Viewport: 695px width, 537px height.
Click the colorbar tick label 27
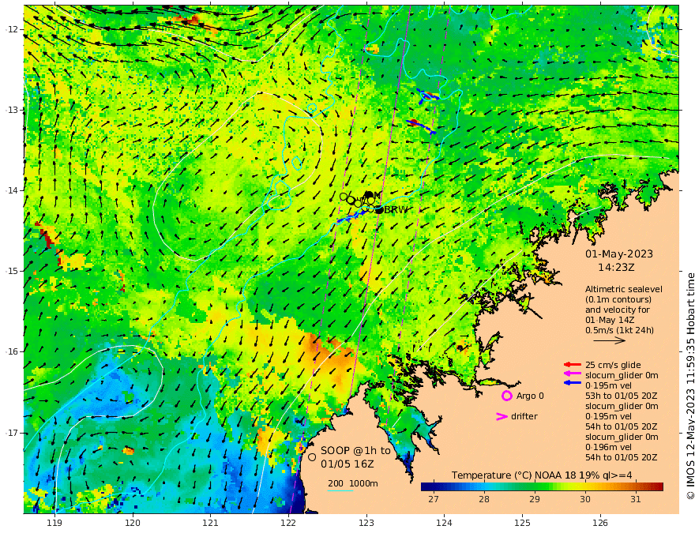point(433,499)
